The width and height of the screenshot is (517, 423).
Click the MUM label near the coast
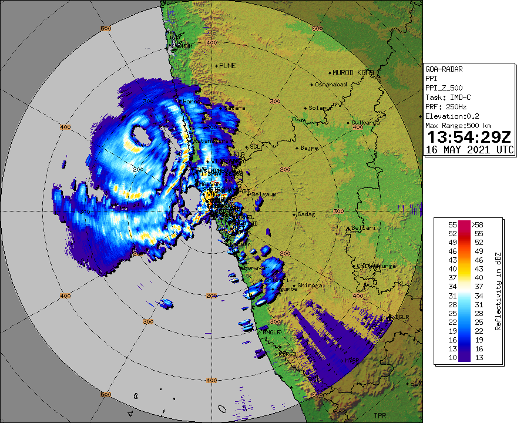pos(187,46)
